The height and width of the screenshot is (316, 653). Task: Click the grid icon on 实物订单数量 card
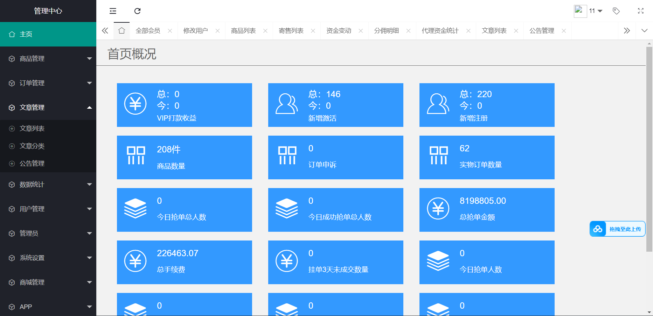click(439, 156)
